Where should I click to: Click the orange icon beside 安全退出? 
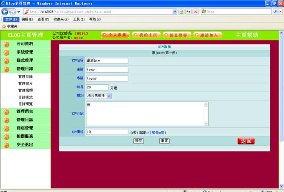[x=6, y=145]
